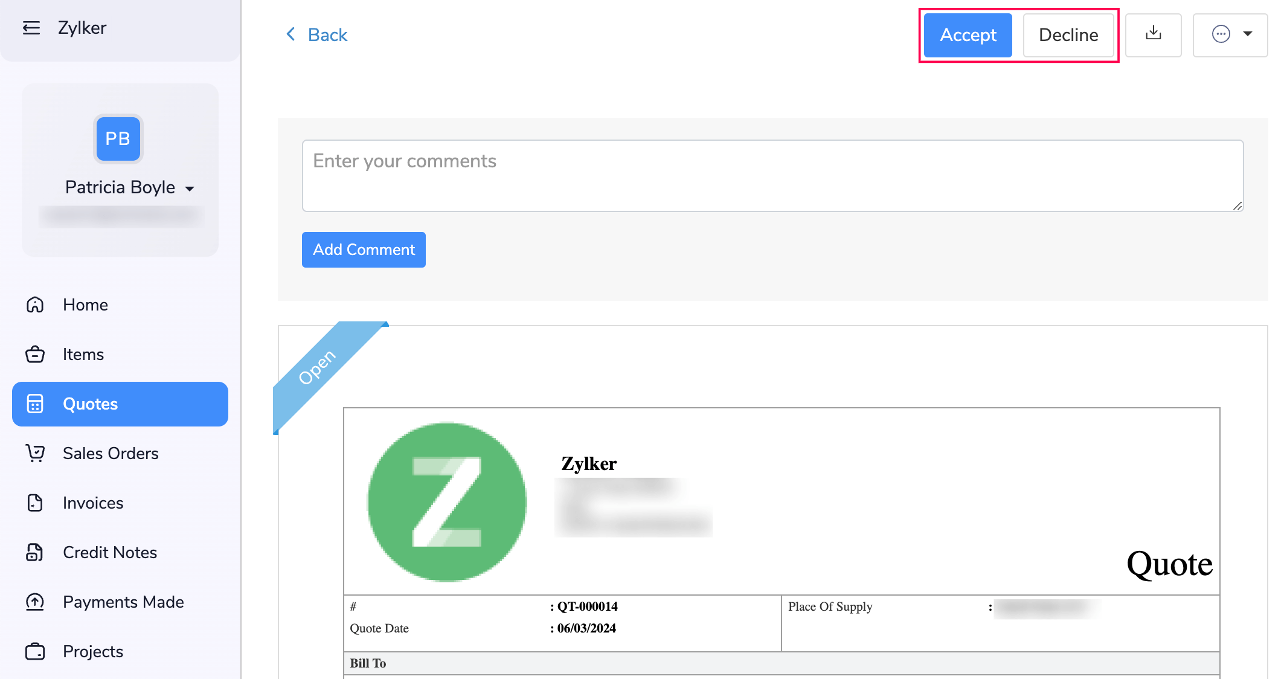
Task: Click the Quotes calculator icon
Action: click(x=36, y=404)
